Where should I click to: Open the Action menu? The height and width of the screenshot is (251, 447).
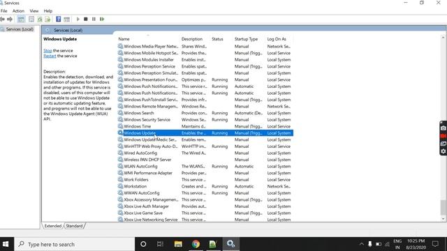click(18, 11)
